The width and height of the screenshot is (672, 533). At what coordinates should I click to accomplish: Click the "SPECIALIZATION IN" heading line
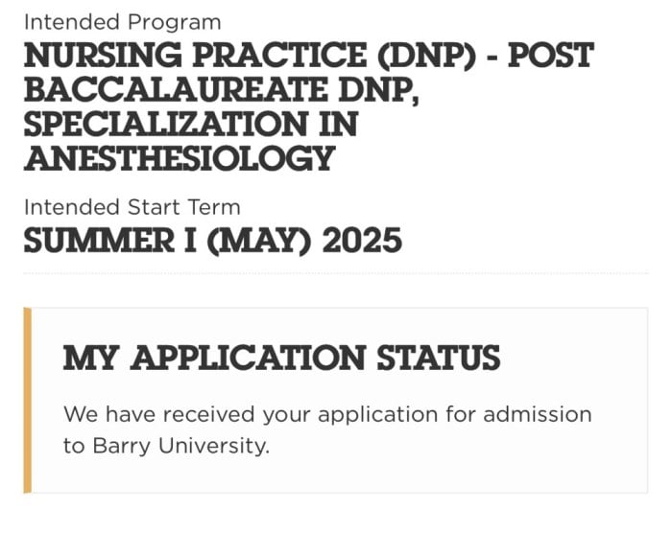[x=191, y=124]
